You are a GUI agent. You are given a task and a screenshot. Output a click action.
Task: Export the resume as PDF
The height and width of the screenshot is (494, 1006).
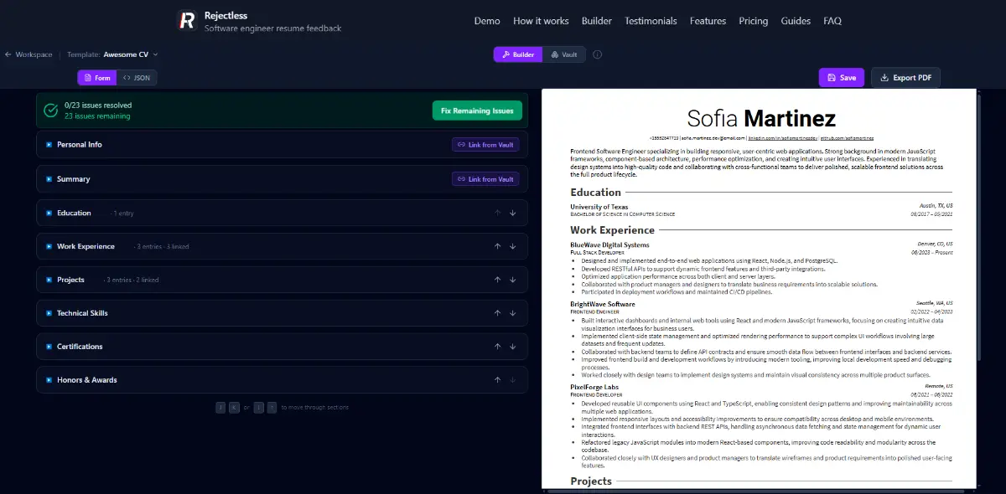click(x=905, y=78)
